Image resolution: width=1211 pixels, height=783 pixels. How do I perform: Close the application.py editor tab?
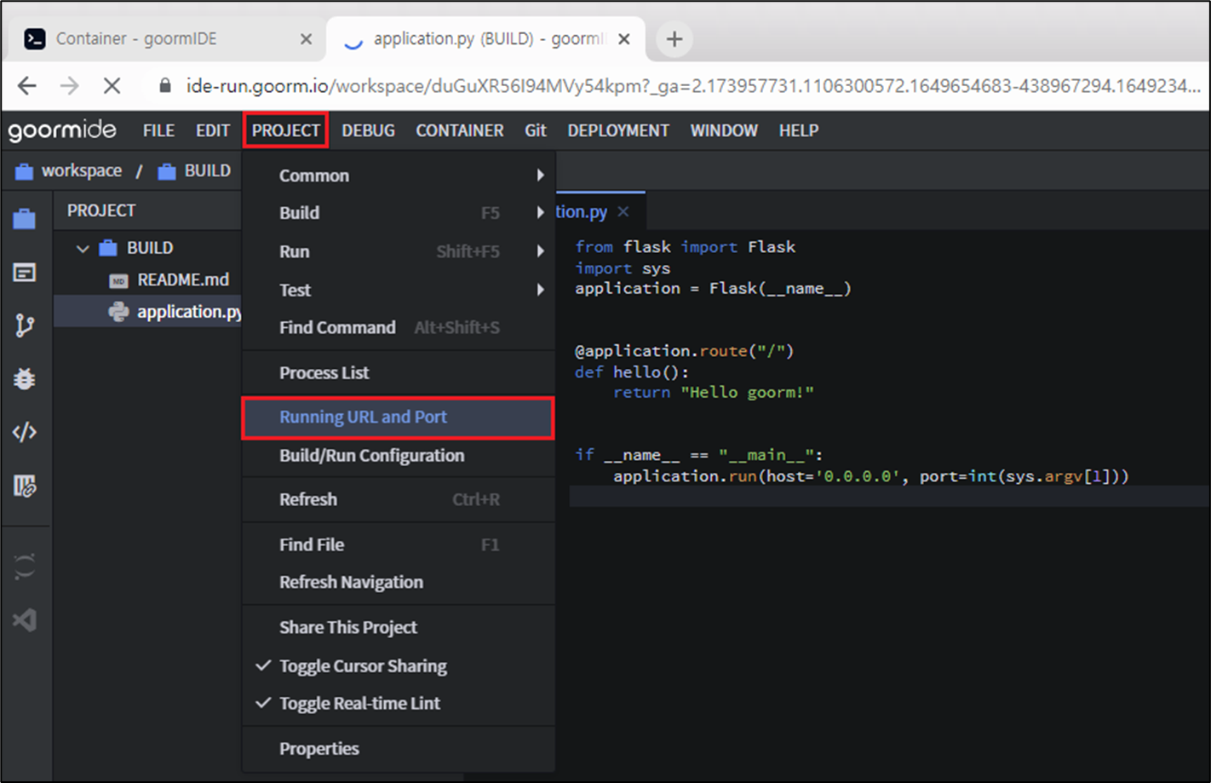(x=623, y=211)
